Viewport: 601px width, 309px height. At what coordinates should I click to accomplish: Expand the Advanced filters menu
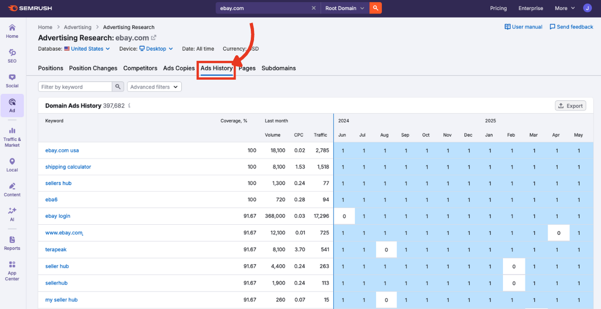click(x=154, y=87)
